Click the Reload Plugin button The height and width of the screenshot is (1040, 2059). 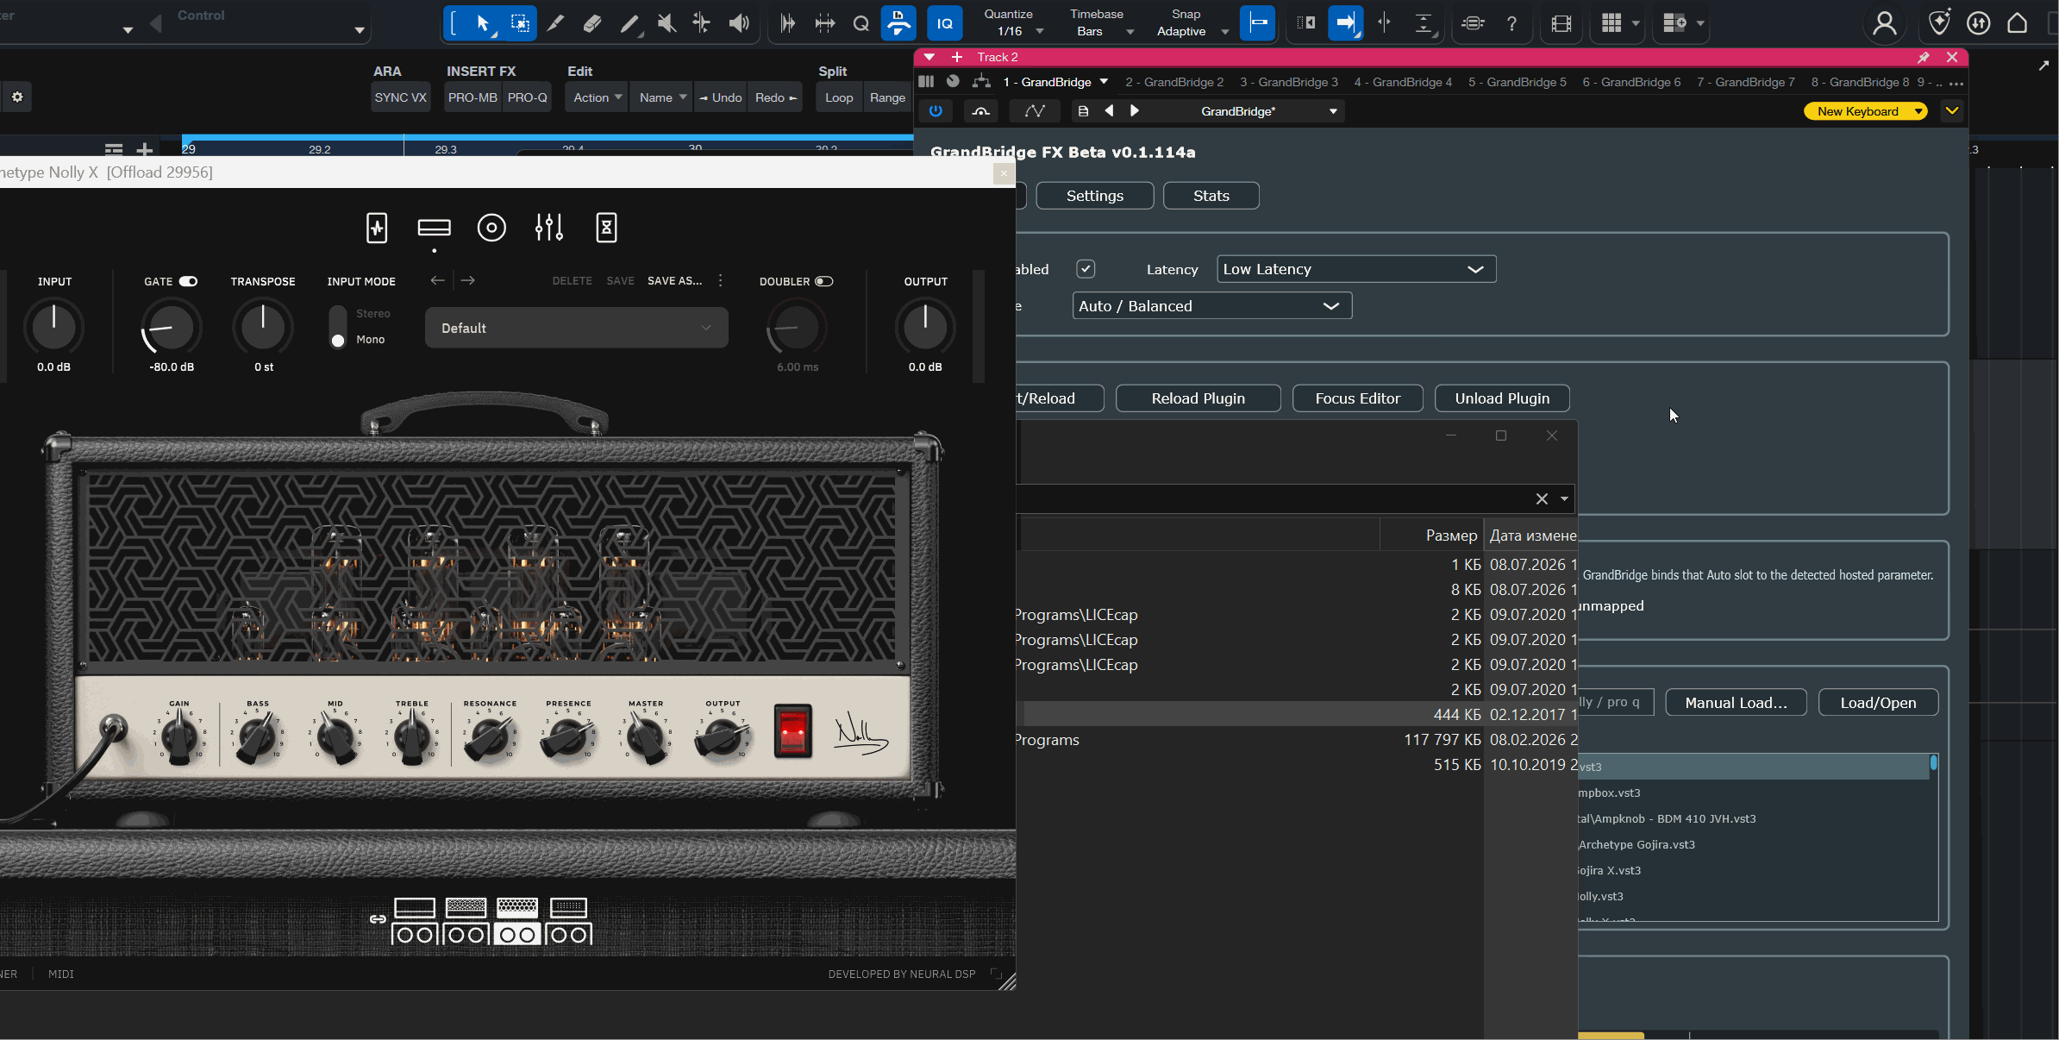click(1198, 398)
